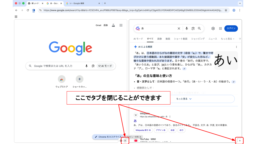Image resolution: width=256 pixels, height=144 pixels.
Task: Click the split view icon in toolbar
Action: click(x=34, y=10)
